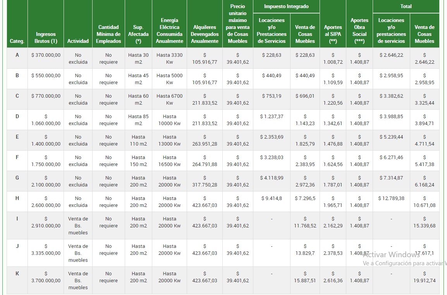Click the Aportes Obra Social column header
Image resolution: width=447 pixels, height=295 pixels.
click(359, 31)
